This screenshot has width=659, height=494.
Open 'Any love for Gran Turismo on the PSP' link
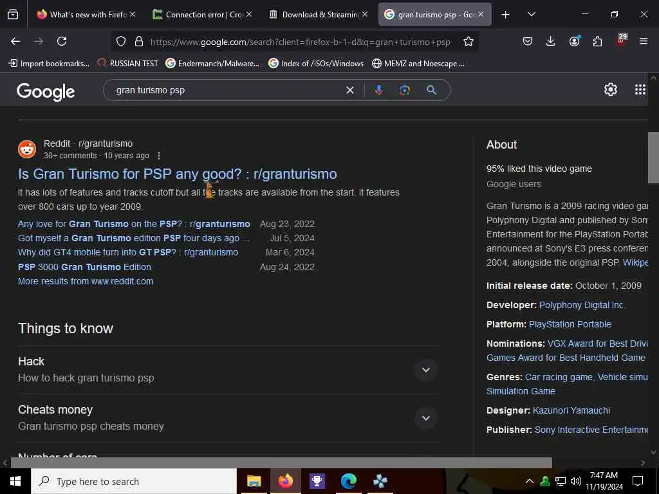click(134, 224)
